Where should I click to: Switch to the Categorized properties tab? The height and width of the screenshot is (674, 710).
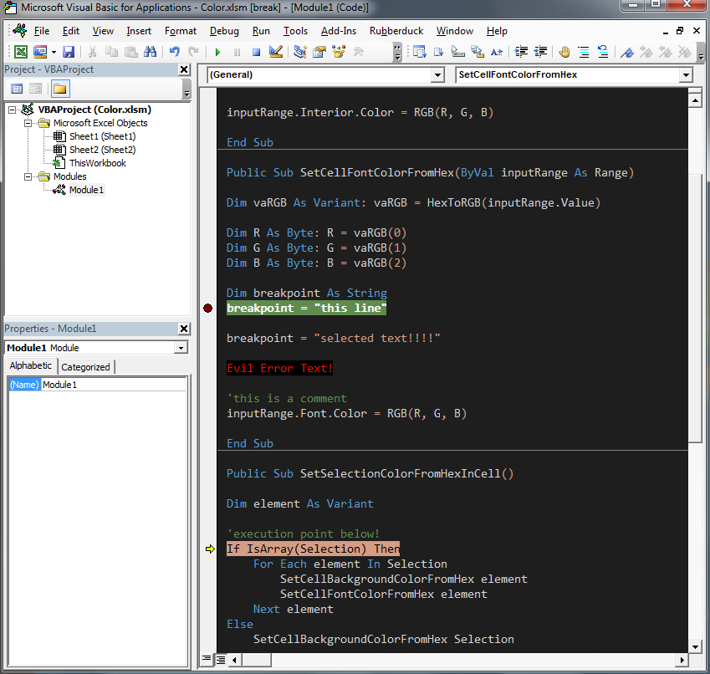[x=85, y=367]
